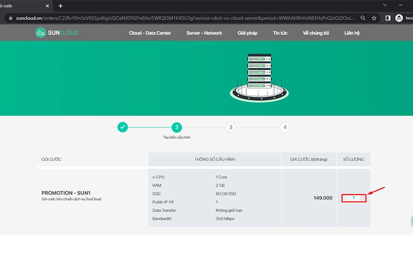
Task: Click the 60 GB SSD value
Action: pos(226,193)
